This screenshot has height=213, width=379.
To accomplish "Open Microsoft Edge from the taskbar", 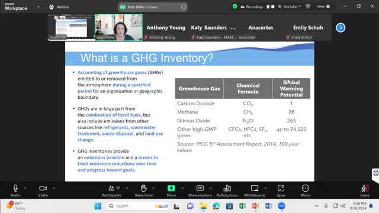I will [216, 206].
